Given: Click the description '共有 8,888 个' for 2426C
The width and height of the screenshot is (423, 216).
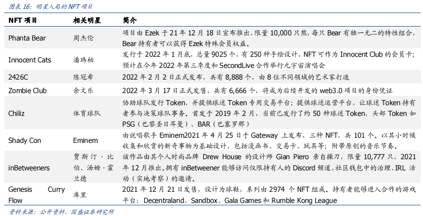Looking at the screenshot, I should pos(231,77).
